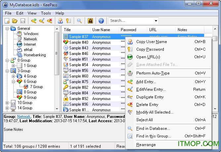Image resolution: width=221 pixels, height=152 pixels.
Task: Open the Help menu
Action: pos(60,13)
